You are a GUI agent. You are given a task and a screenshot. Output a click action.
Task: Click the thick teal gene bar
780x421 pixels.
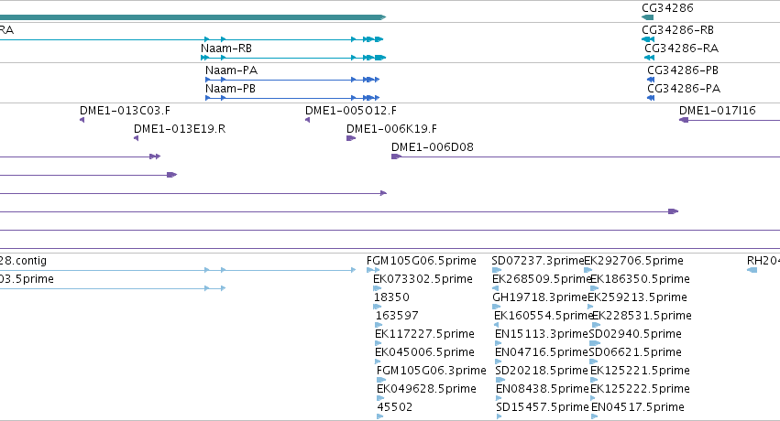(x=192, y=17)
